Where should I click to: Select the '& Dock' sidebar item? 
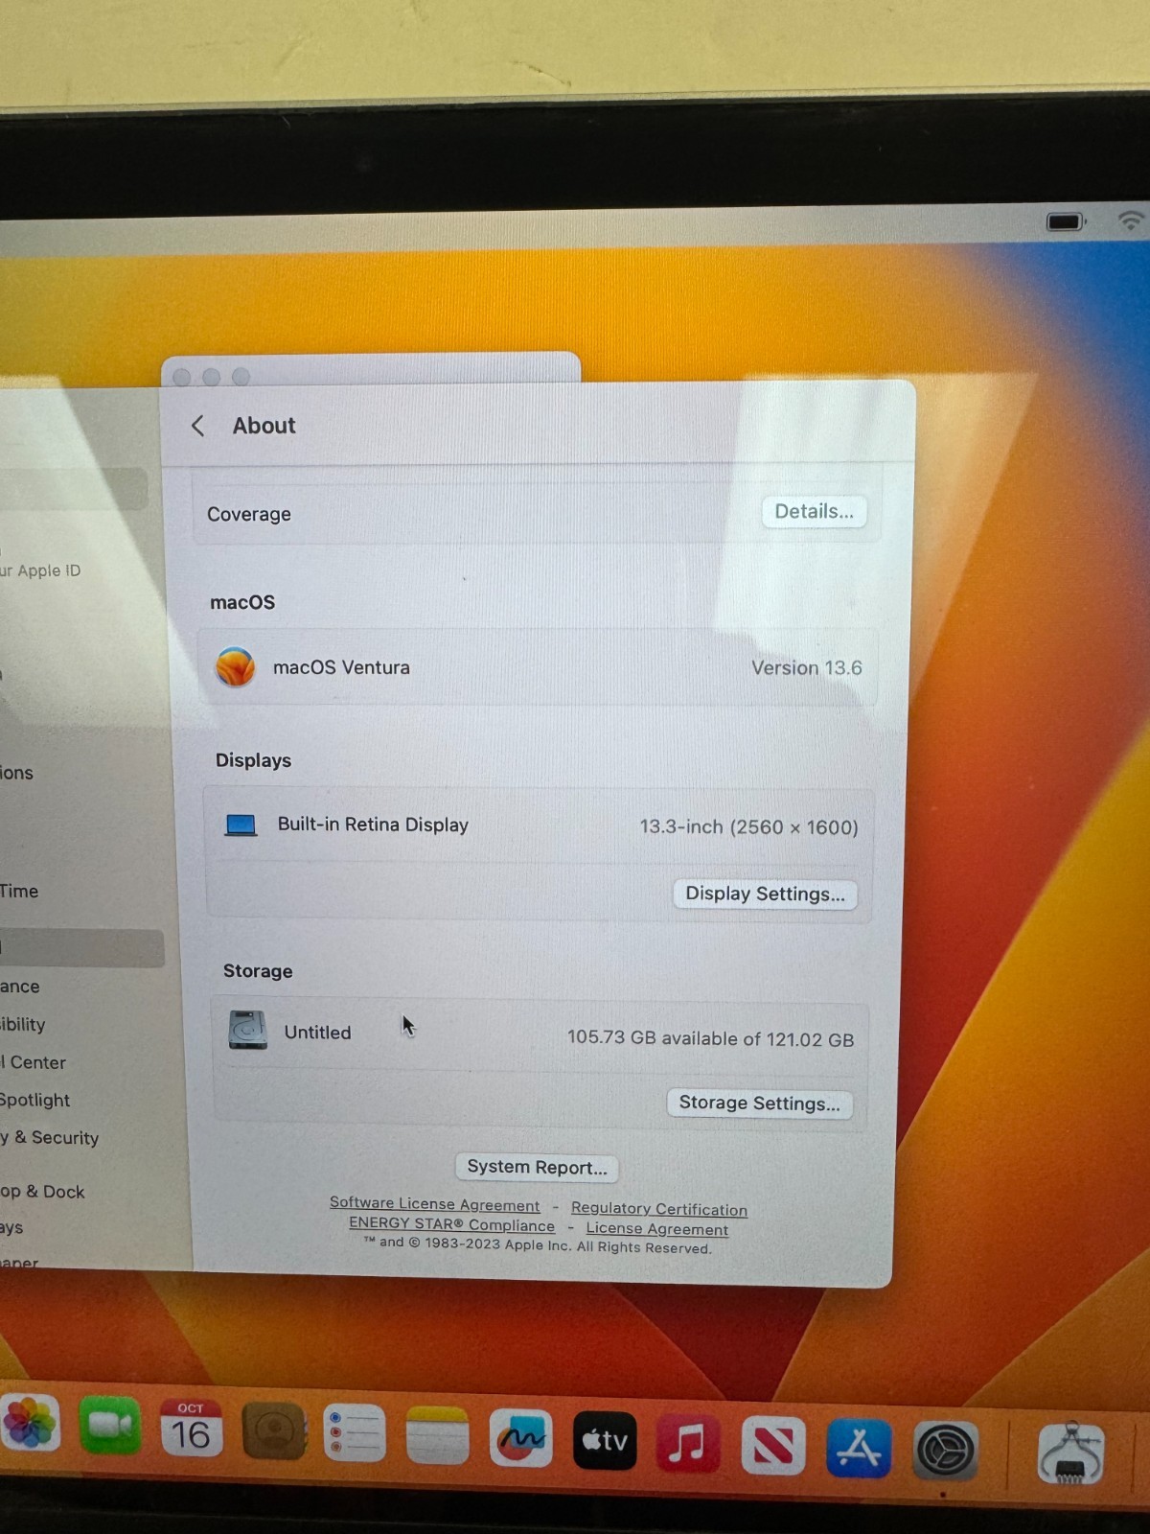[43, 1192]
